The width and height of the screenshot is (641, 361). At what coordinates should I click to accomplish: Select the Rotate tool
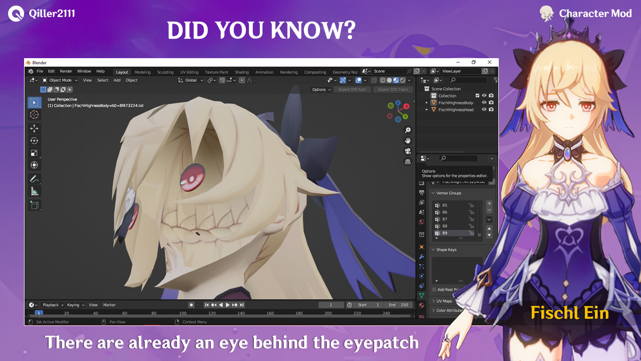tap(34, 139)
